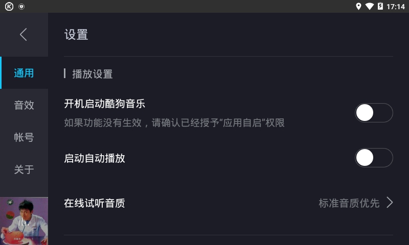Viewport: 409px width, 245px height.
Task: Tap the location pin status icon
Action: (x=358, y=7)
